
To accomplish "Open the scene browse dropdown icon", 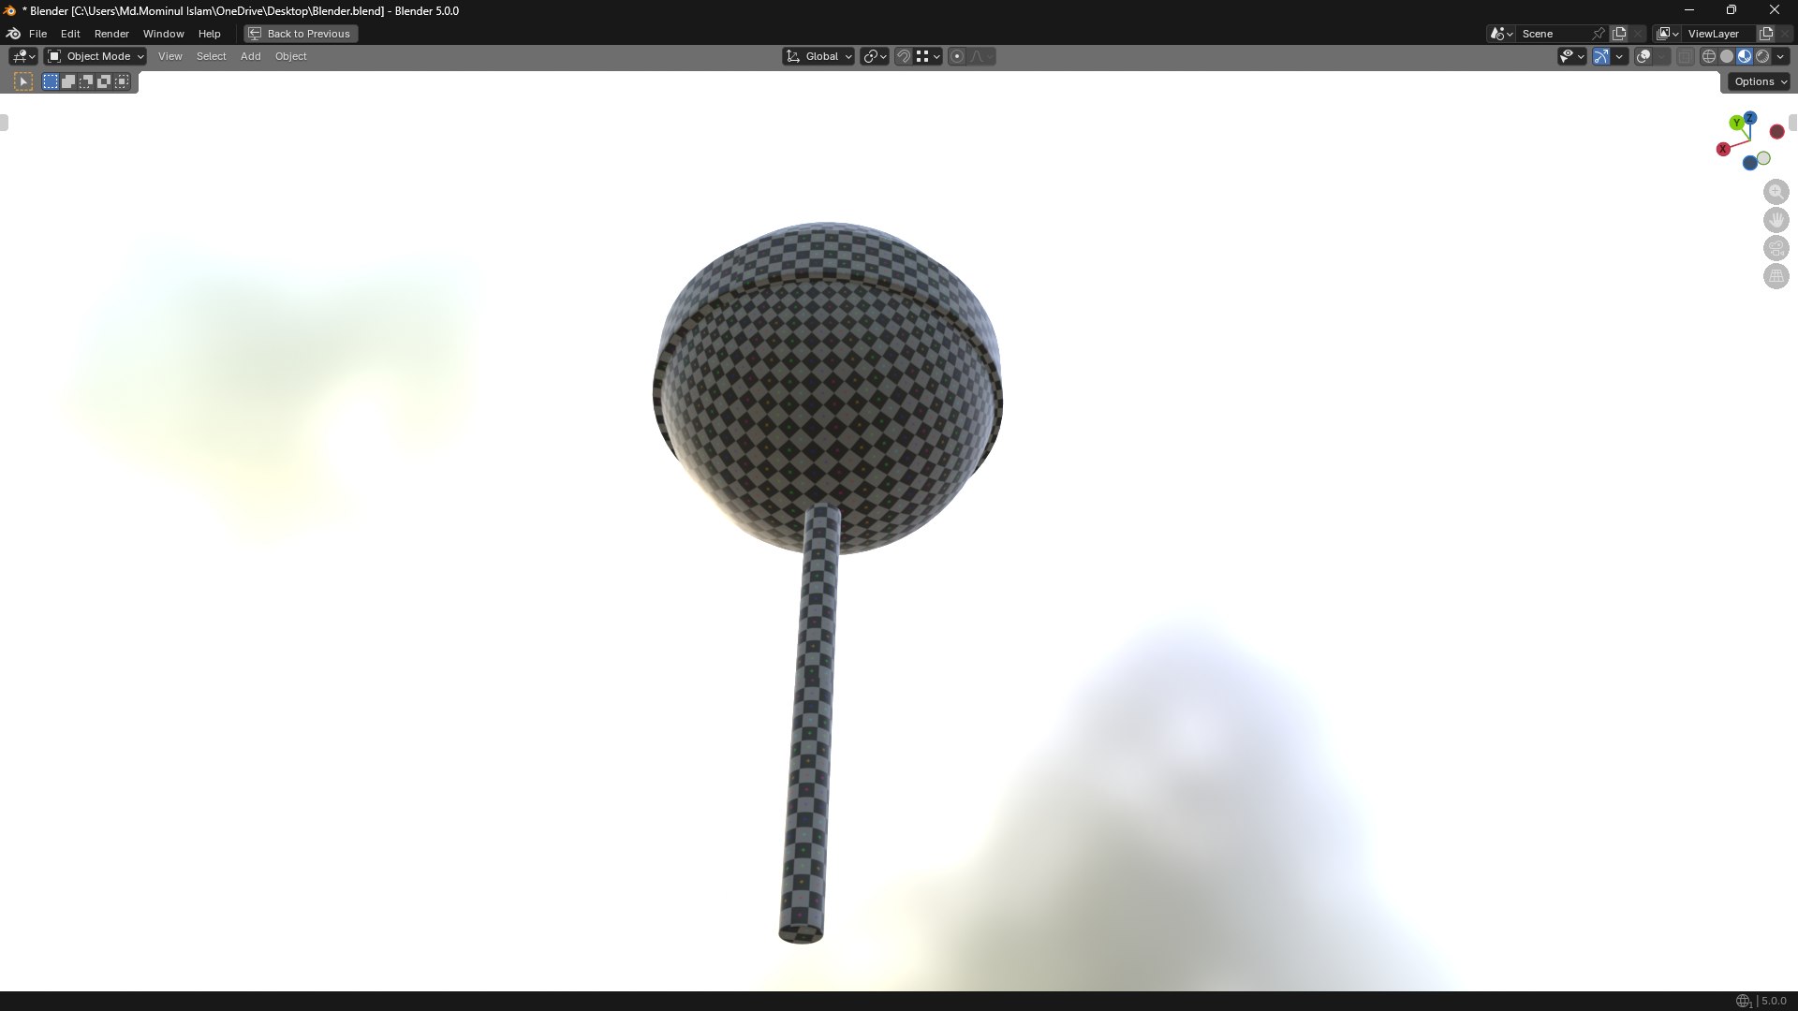I will point(1501,34).
